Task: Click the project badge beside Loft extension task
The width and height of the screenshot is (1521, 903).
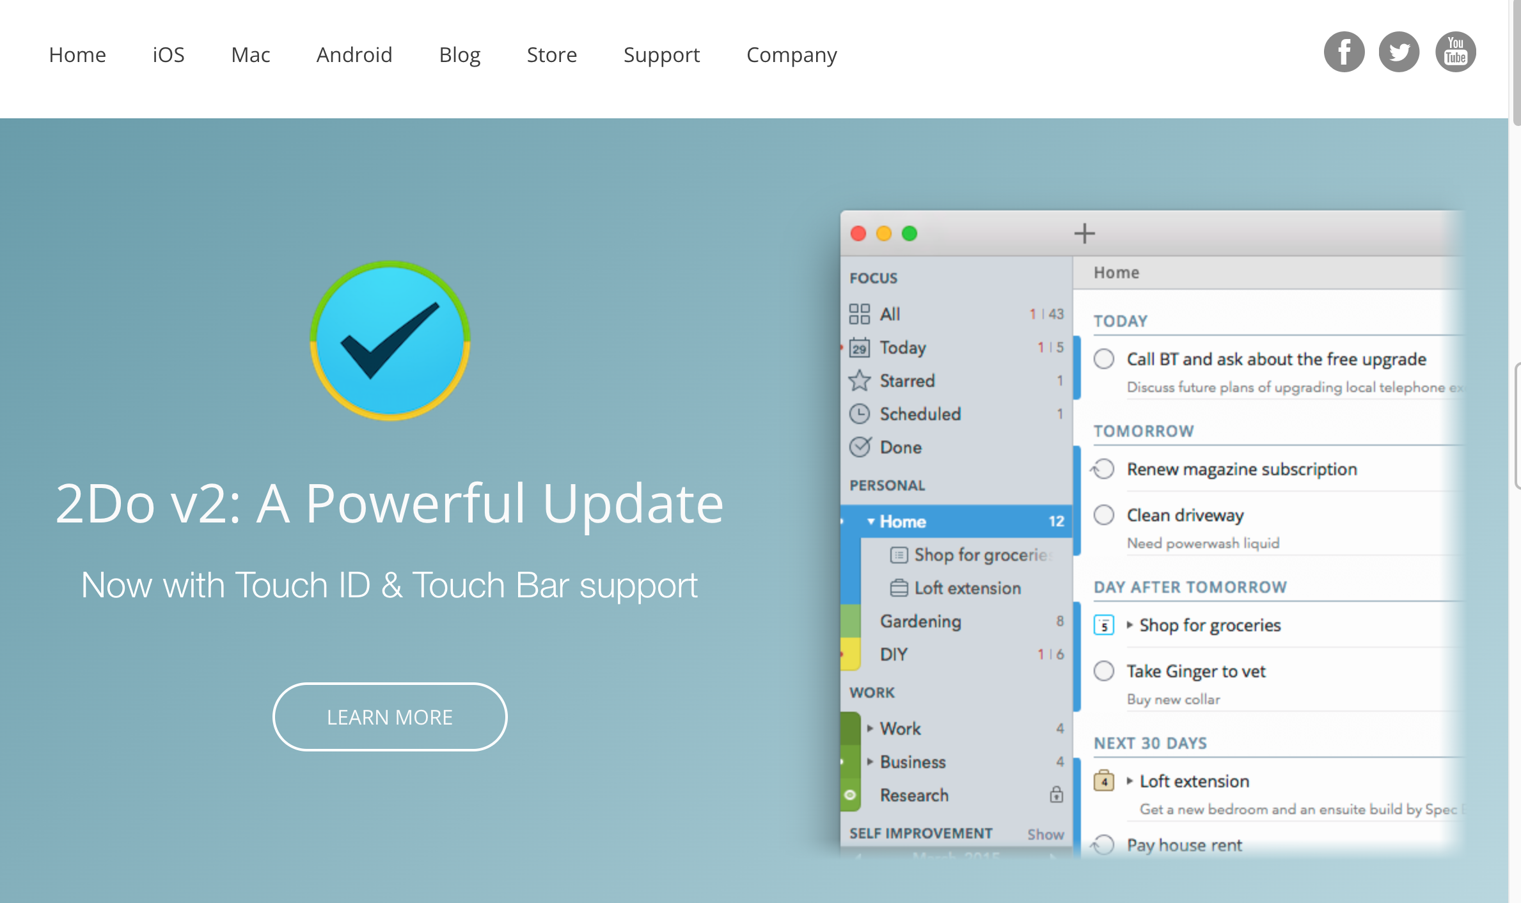Action: point(1104,781)
